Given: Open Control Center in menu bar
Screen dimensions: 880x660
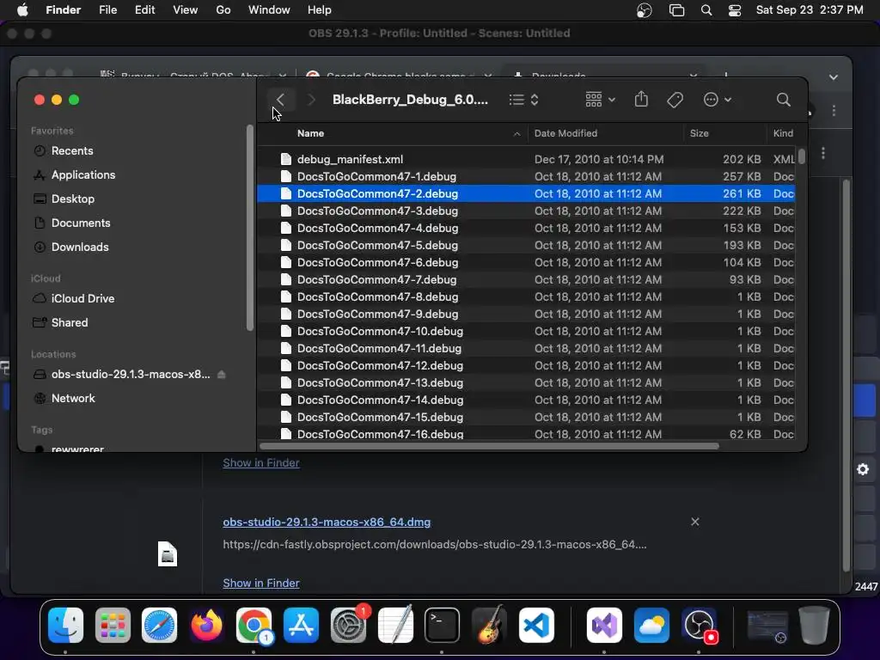Looking at the screenshot, I should [735, 10].
